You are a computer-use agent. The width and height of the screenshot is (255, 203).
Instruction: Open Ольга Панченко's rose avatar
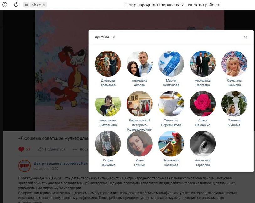[x=203, y=104]
